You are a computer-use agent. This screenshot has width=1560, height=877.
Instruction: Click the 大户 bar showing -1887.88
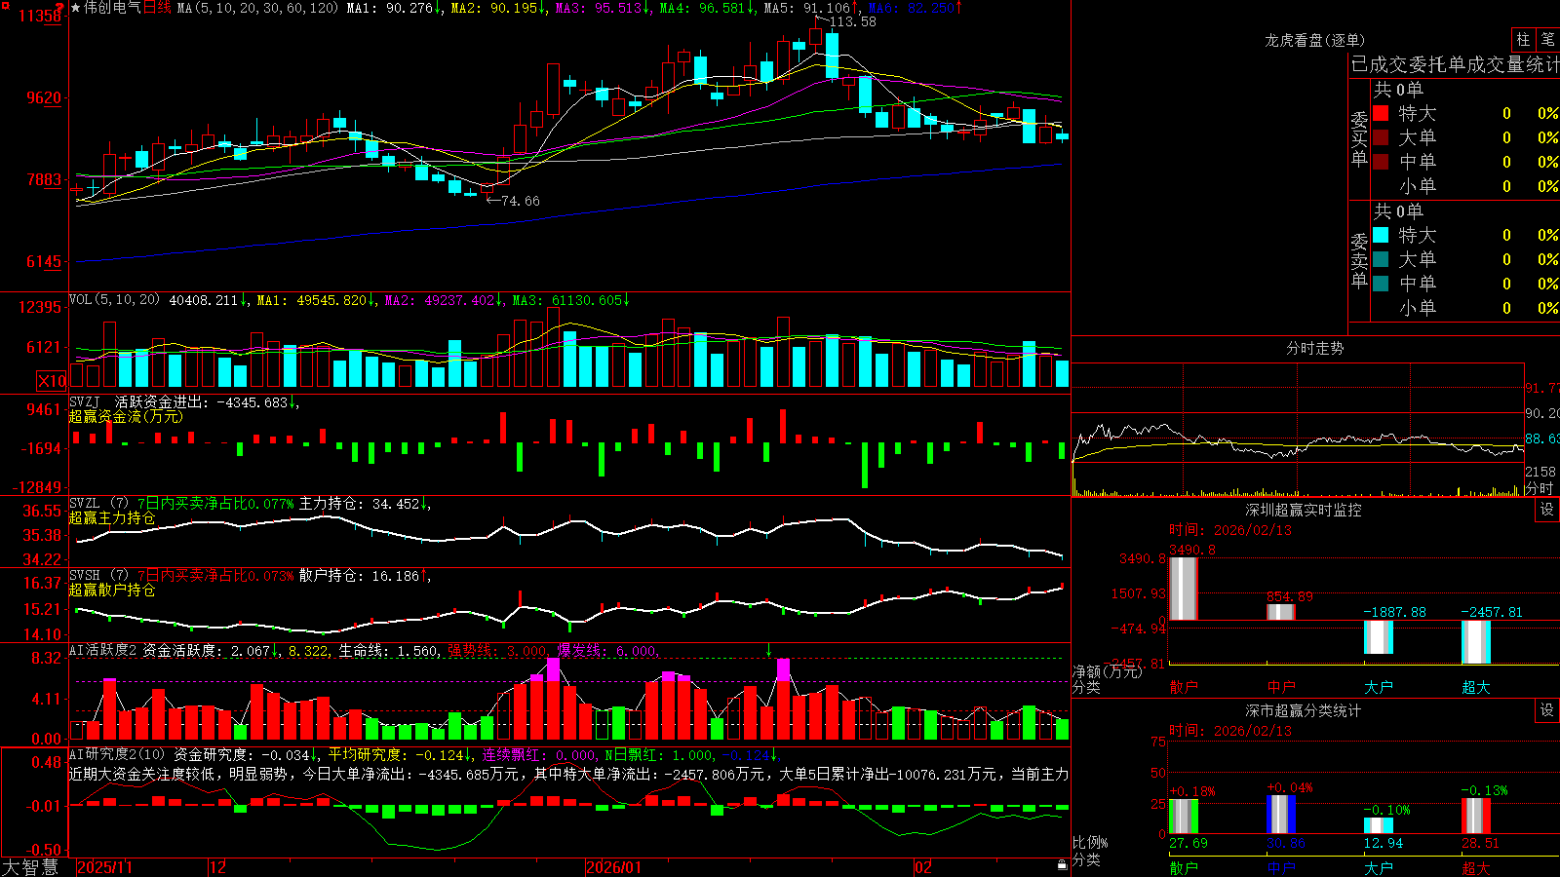[1378, 637]
